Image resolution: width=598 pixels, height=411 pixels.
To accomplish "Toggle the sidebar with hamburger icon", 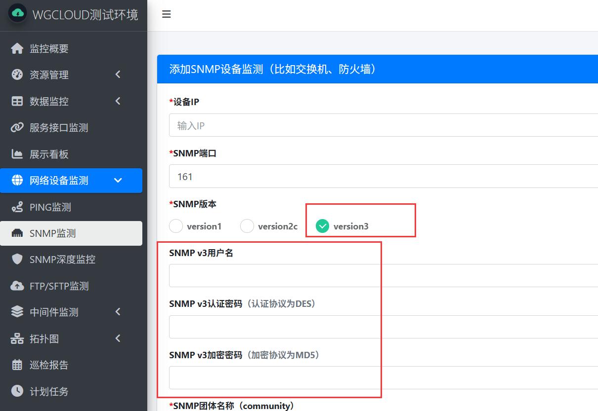I will tap(167, 14).
